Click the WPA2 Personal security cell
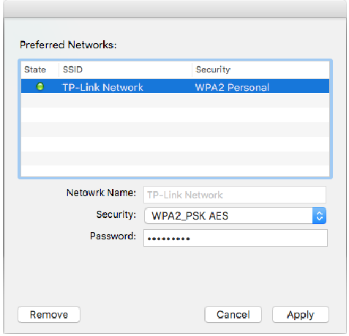The width and height of the screenshot is (349, 336). coord(232,87)
